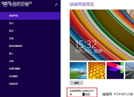Pick the gray glass corridor thumbnail
The height and width of the screenshot is (97, 134).
[129, 71]
